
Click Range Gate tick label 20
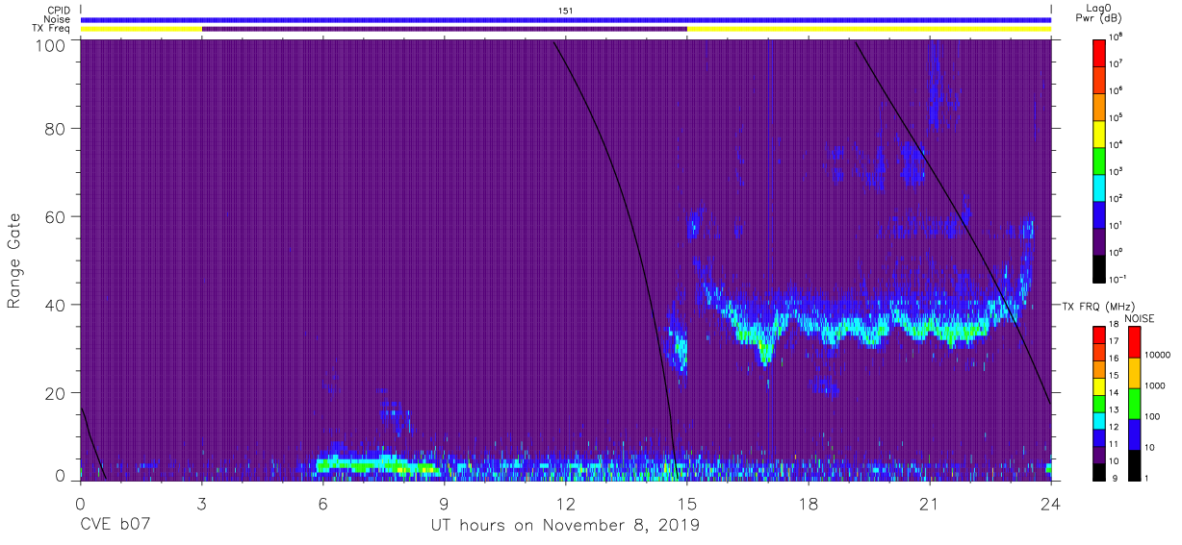coord(56,393)
